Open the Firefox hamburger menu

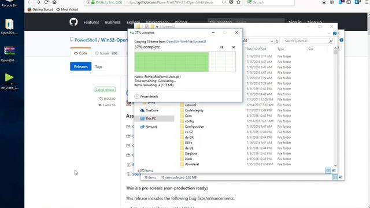[x=367, y=2]
